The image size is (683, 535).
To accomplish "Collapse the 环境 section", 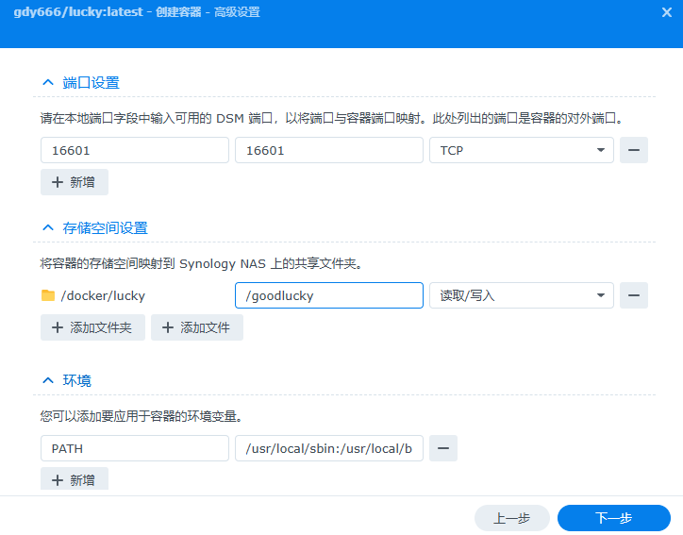I will coord(48,380).
